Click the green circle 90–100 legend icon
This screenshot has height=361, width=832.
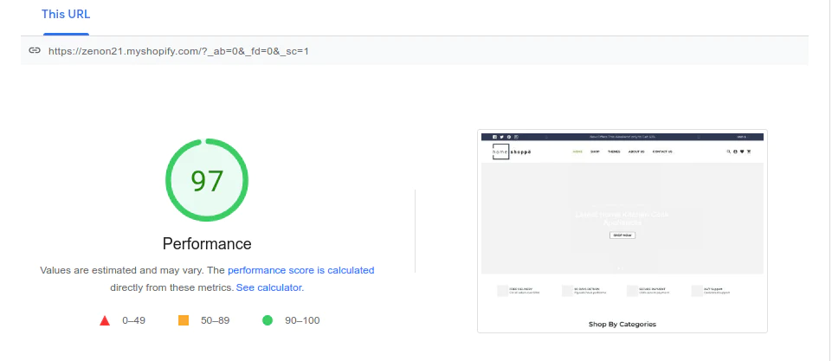[x=268, y=320]
